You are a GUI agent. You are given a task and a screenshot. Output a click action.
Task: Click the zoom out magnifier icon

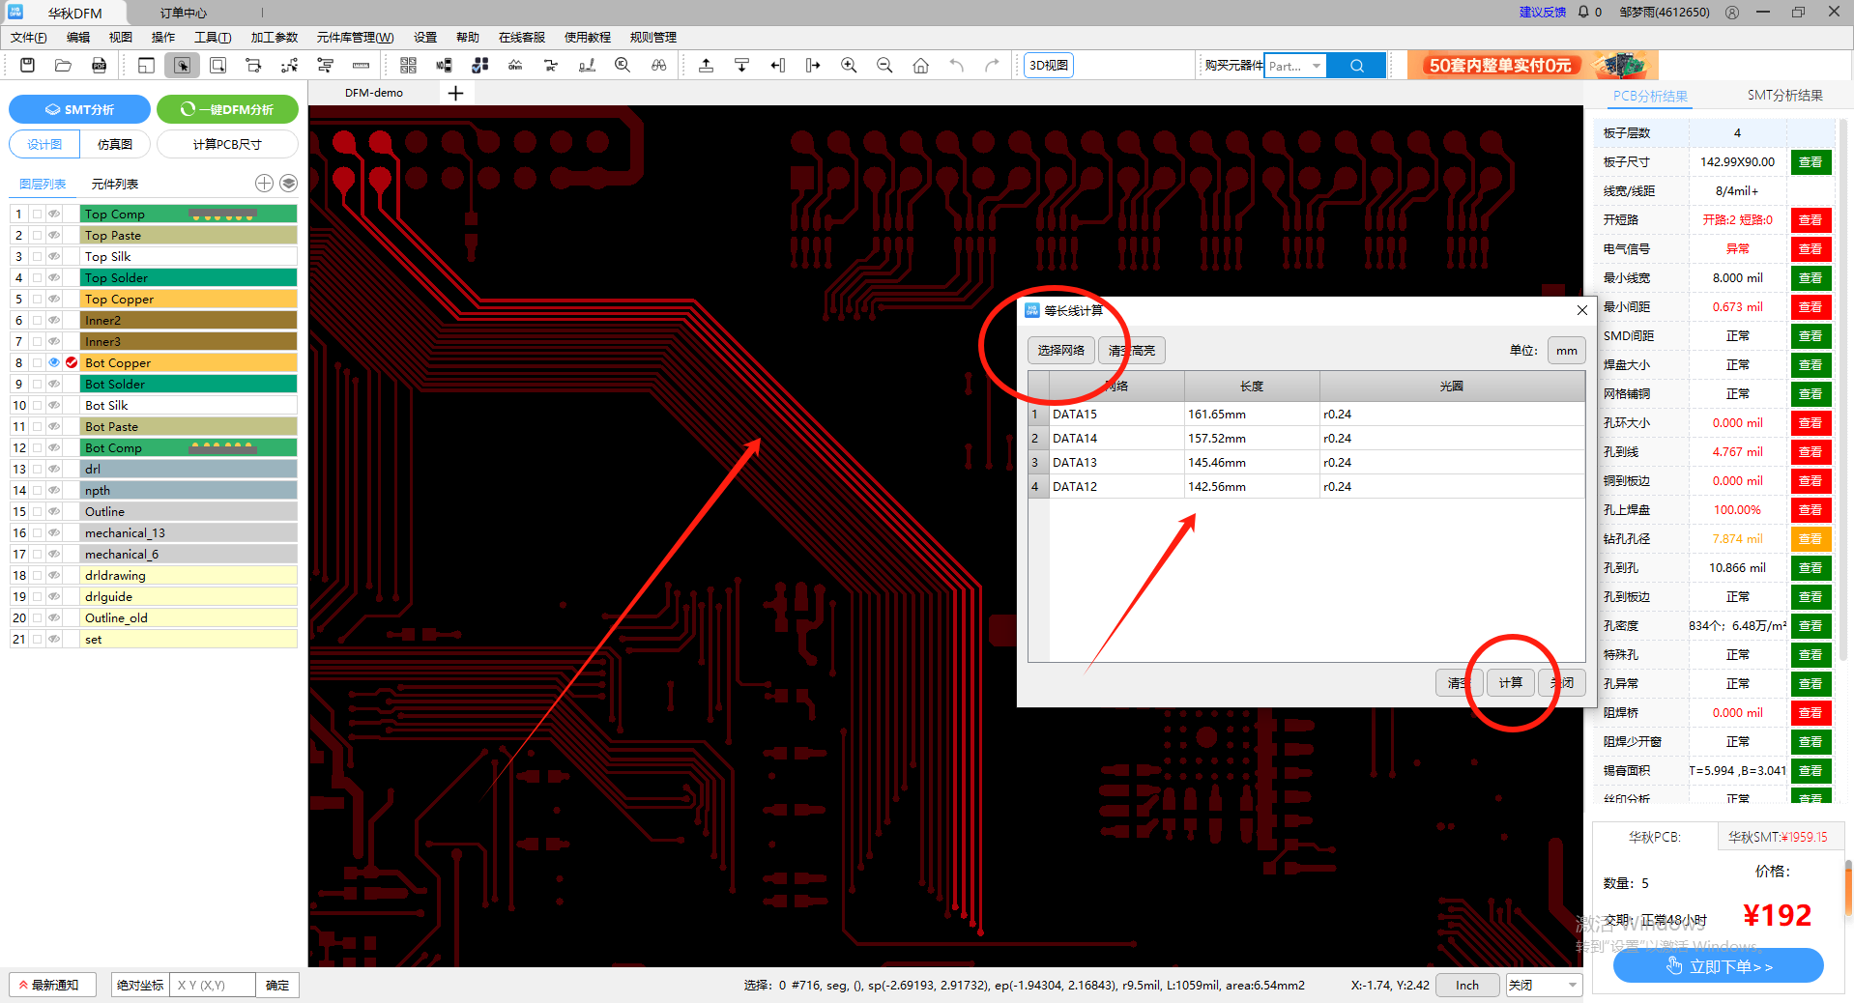[884, 65]
